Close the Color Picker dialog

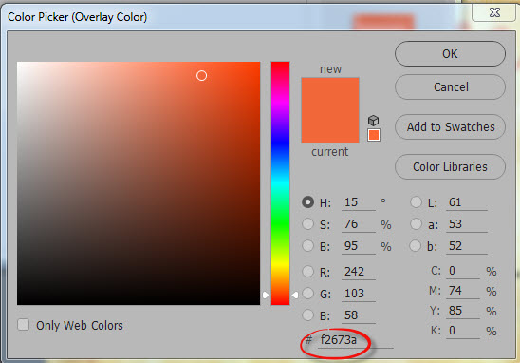click(x=494, y=12)
